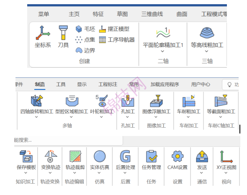
Task: Expand the 图像浮雕加工 dropdown arrow
Action: point(156,117)
